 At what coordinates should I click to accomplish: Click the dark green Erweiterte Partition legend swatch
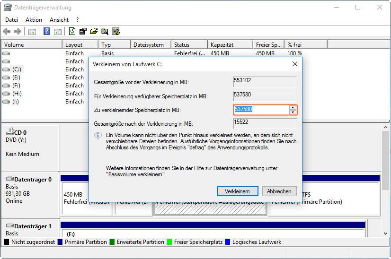(112, 242)
